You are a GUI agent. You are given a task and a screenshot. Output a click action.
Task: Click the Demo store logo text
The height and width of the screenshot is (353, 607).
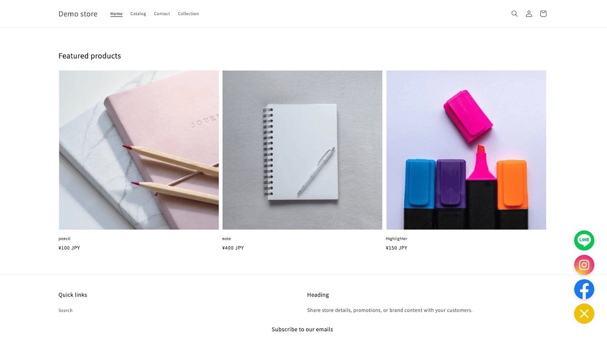coord(78,14)
